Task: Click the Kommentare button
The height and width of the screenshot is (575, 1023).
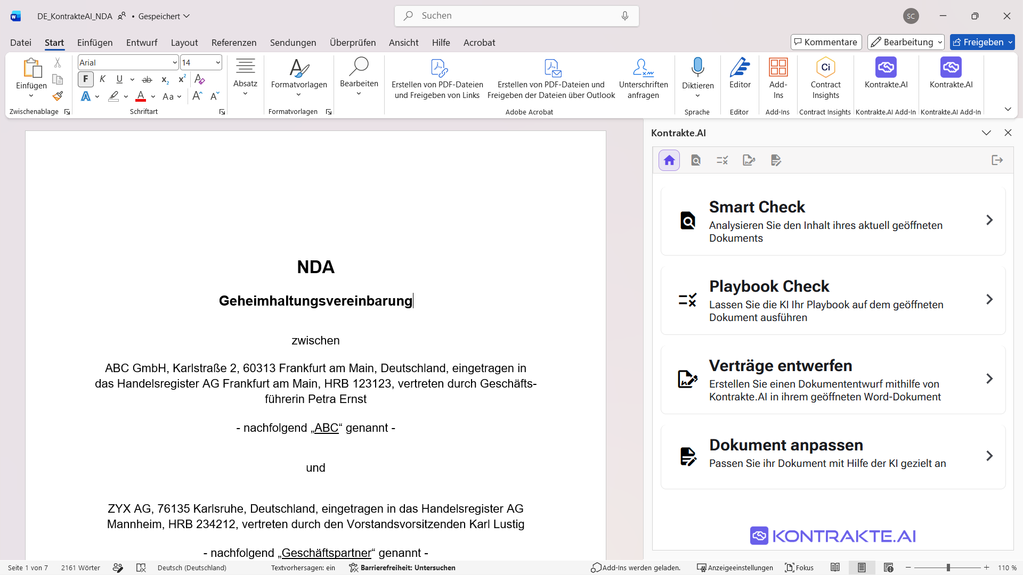Action: tap(826, 42)
